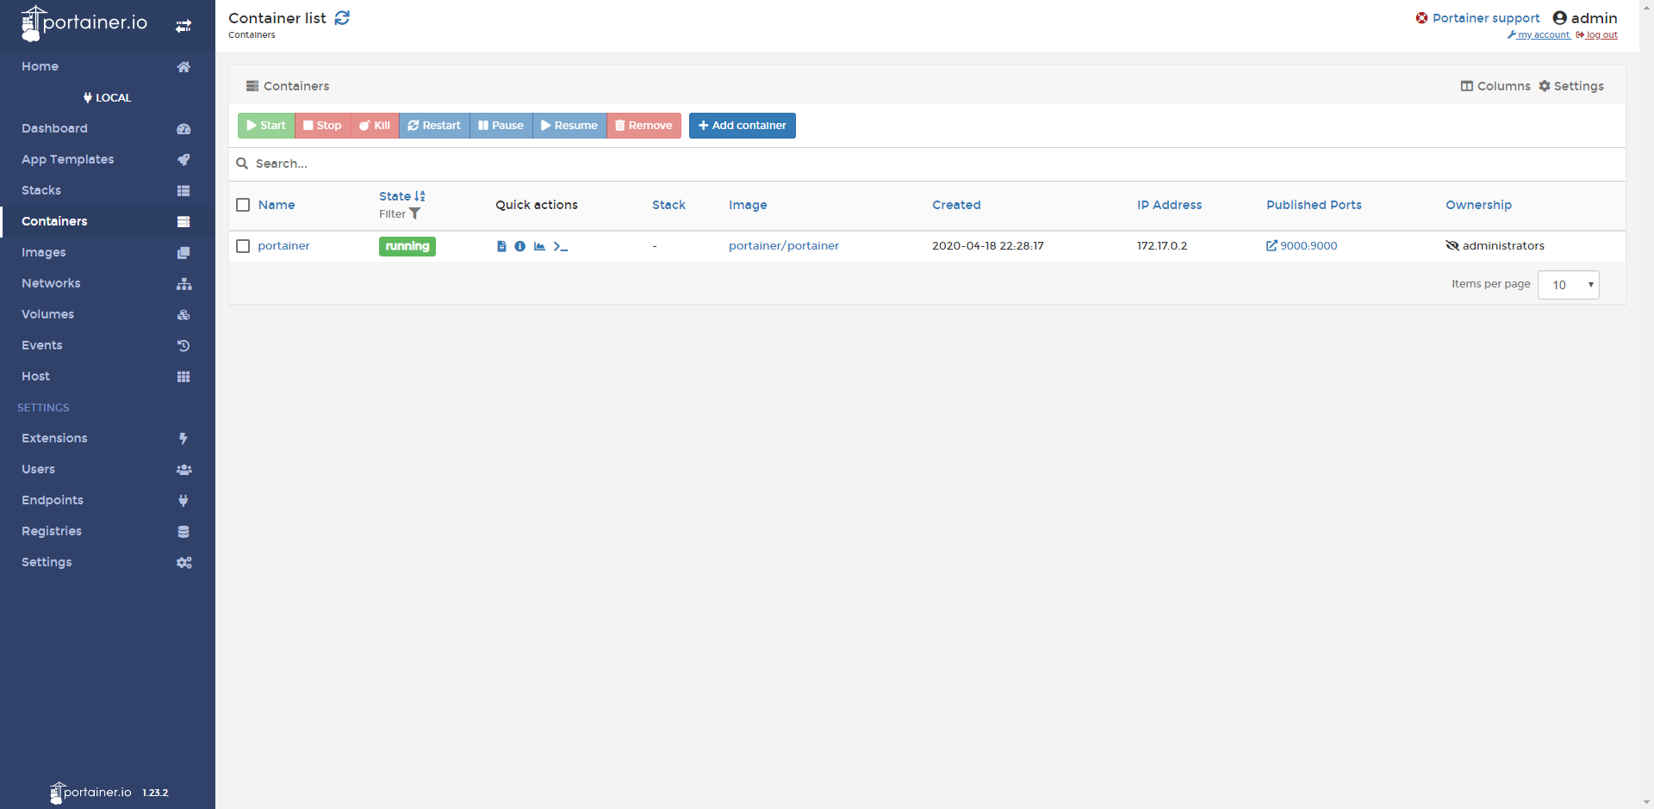This screenshot has height=809, width=1654.
Task: Click the Dashboard gauge icon
Action: coord(183,128)
